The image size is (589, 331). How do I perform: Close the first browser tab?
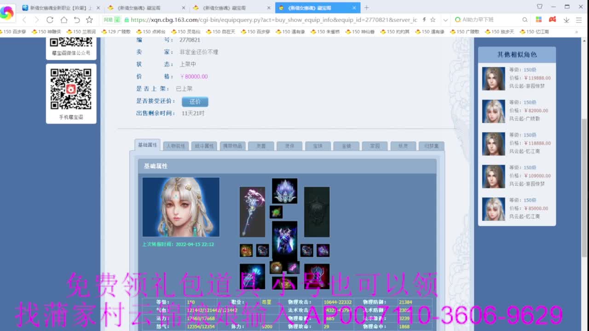pyautogui.click(x=98, y=8)
